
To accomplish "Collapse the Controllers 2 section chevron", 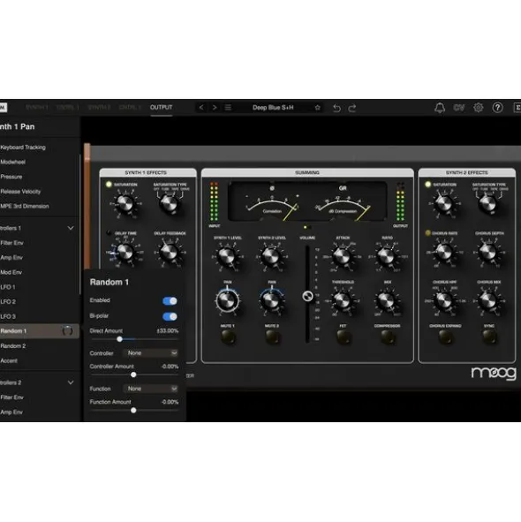I will (x=71, y=382).
